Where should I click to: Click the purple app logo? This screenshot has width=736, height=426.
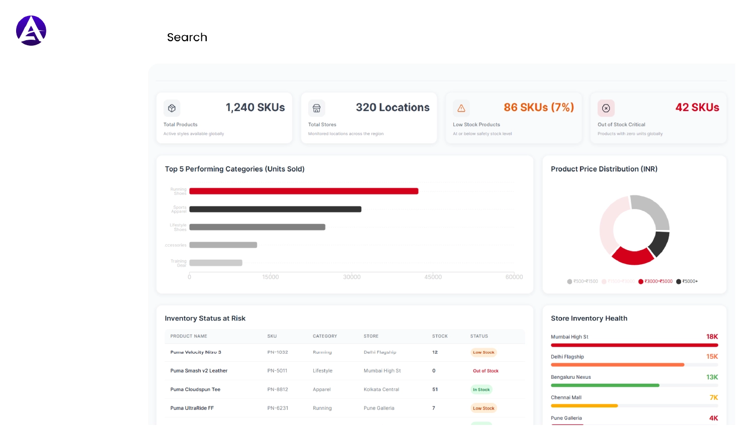31,30
